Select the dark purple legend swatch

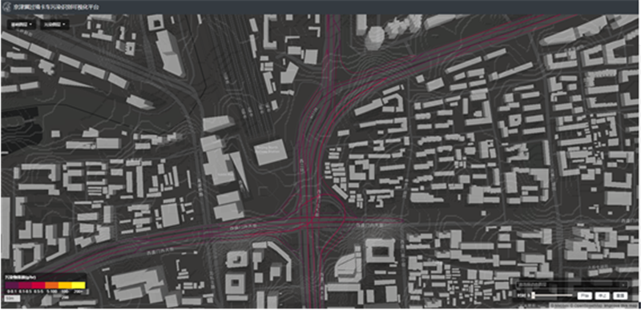tap(12, 285)
